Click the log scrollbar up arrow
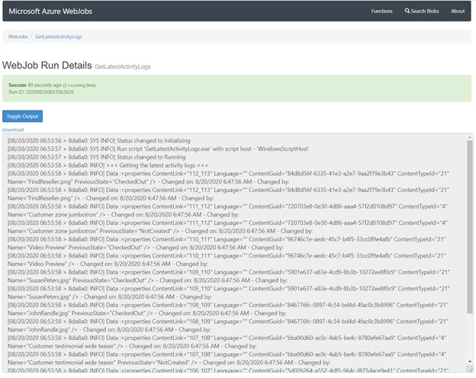 pyautogui.click(x=468, y=138)
